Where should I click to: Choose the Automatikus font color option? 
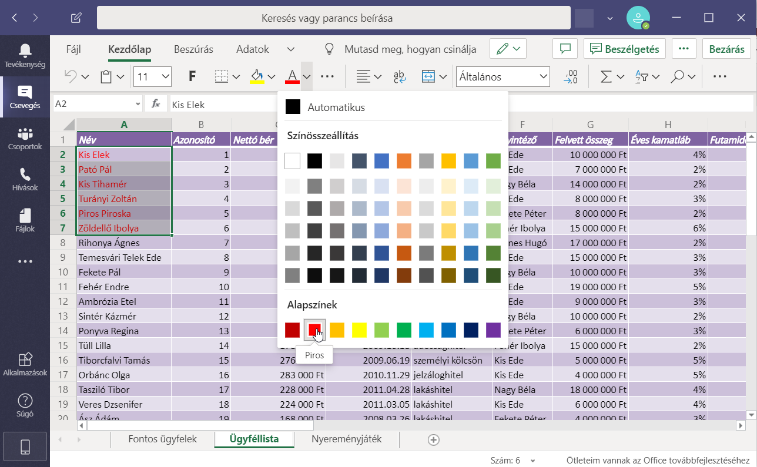click(x=336, y=107)
